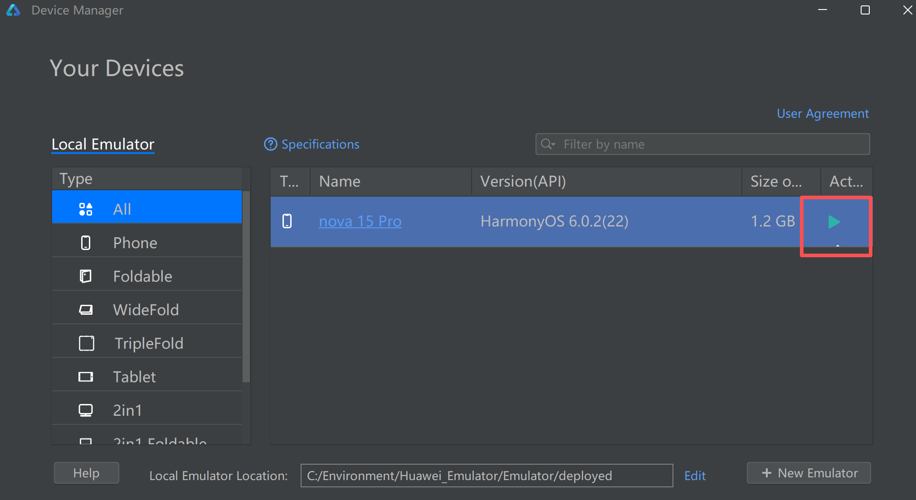Select the Phone type icon
Screen dimensions: 916x500
86,243
